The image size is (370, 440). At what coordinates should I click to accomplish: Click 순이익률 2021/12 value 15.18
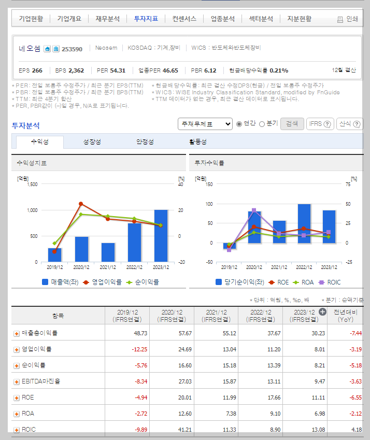tap(230, 365)
